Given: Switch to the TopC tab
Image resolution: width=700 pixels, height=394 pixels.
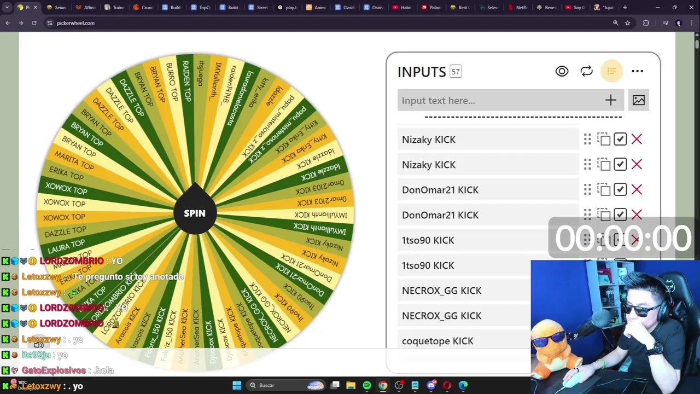Looking at the screenshot, I should (x=201, y=8).
